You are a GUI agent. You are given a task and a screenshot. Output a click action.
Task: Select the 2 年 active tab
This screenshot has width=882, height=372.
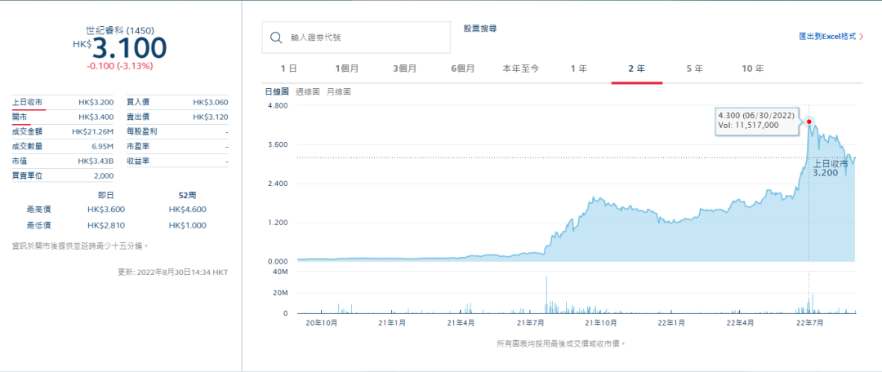pos(637,69)
